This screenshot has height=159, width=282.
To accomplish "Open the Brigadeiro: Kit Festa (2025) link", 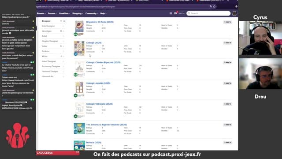I will pyautogui.click(x=100, y=22).
